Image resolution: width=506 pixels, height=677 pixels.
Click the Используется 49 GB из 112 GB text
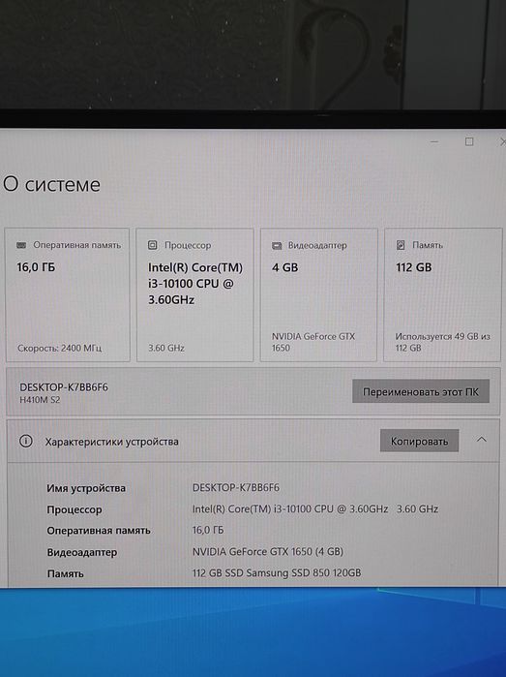442,342
